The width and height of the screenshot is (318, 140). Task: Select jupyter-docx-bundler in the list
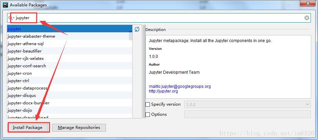pos(70,103)
